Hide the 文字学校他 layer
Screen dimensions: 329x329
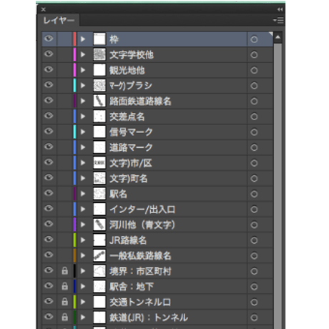coord(49,54)
